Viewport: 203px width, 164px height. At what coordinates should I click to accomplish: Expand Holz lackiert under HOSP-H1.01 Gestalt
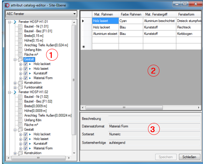pos(21,64)
